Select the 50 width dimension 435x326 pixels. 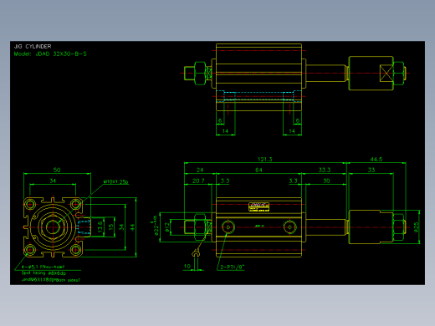point(57,170)
